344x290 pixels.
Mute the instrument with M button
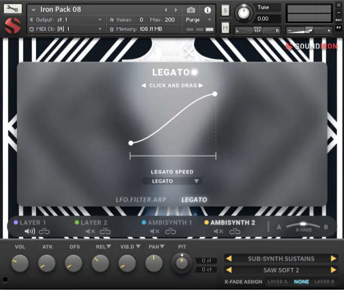pyautogui.click(x=225, y=28)
